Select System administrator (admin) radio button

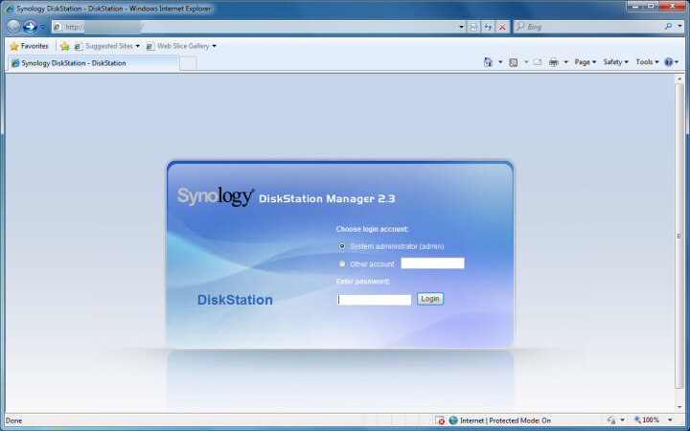coord(342,246)
